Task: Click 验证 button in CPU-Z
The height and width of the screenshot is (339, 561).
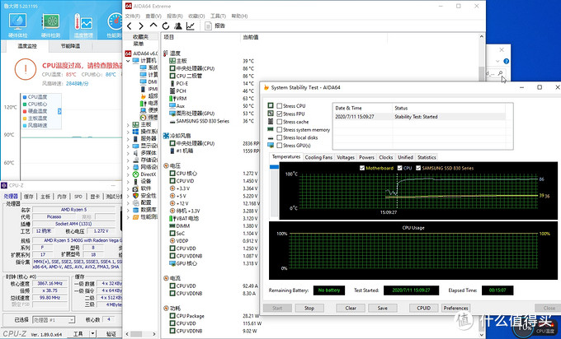Action: tap(111, 333)
